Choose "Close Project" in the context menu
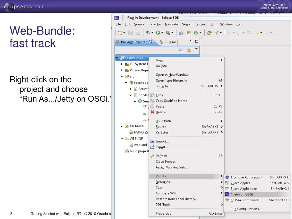 click(186, 162)
